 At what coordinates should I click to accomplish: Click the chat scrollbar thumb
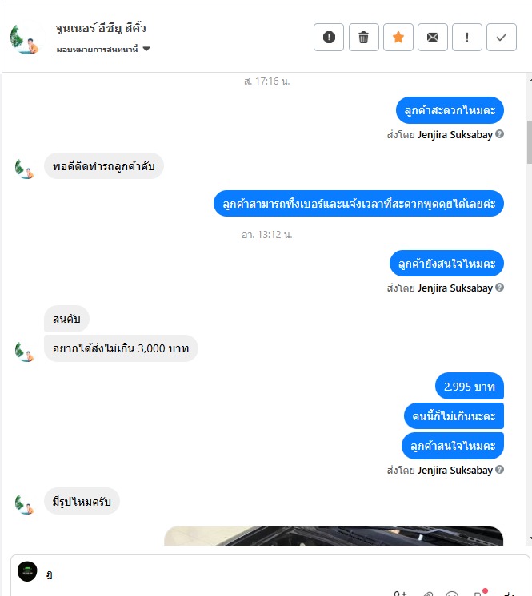coord(530,141)
